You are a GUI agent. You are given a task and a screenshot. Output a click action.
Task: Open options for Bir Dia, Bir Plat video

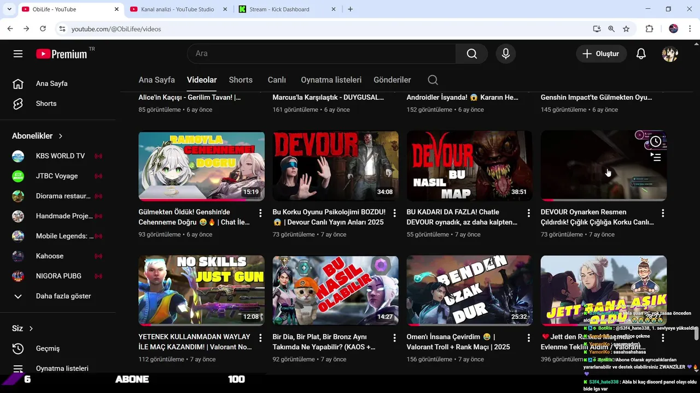coord(394,338)
